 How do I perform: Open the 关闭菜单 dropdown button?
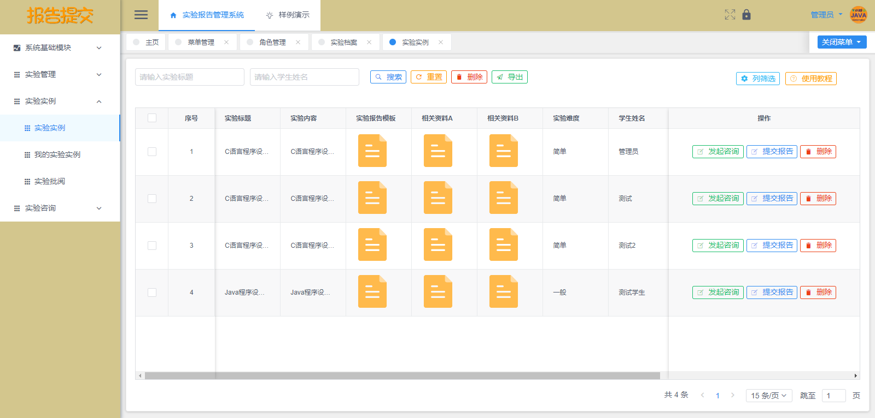click(x=842, y=42)
